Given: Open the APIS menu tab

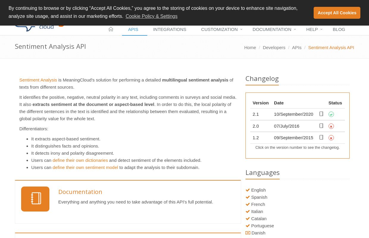Looking at the screenshot, I should [x=133, y=29].
